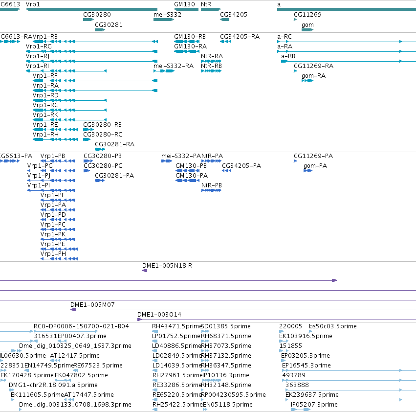The height and width of the screenshot is (412, 416).
Task: Select the Vrp1-RJ transcript label
Action: click(38, 56)
